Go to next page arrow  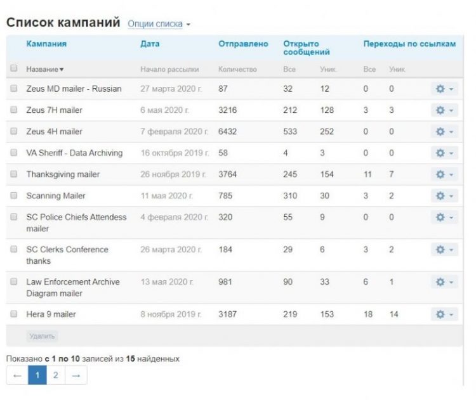coord(76,375)
